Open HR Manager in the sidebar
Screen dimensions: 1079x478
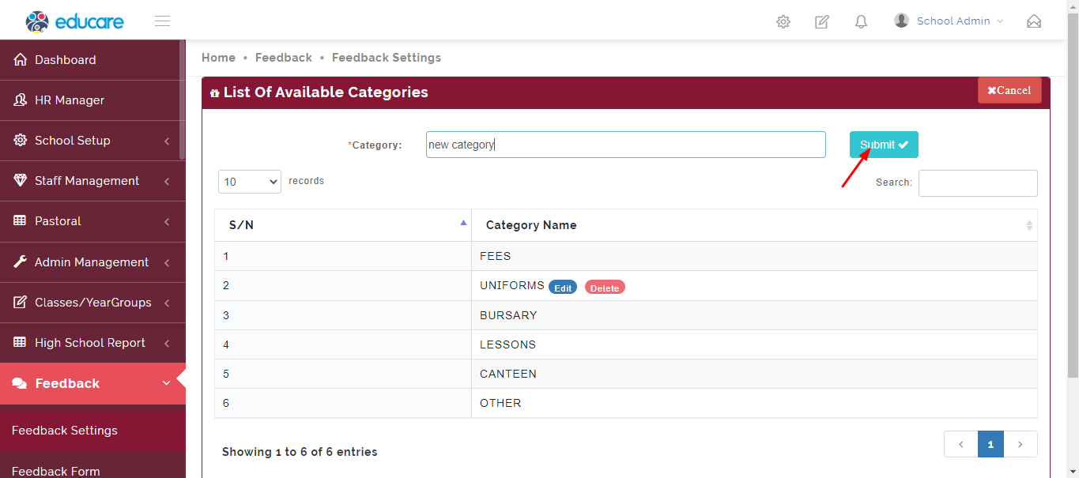click(92, 100)
